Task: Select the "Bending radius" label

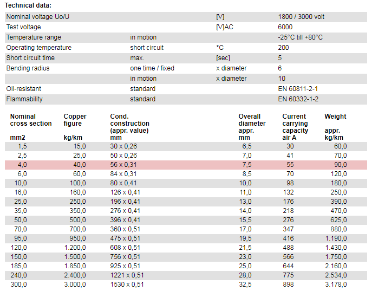Action: [x=28, y=68]
